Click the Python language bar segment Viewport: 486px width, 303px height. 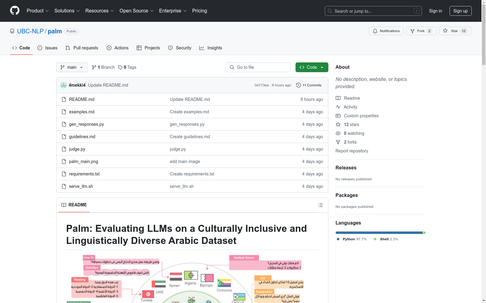click(379, 233)
